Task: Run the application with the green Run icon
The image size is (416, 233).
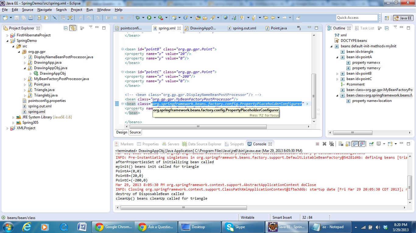Action: click(x=149, y=17)
